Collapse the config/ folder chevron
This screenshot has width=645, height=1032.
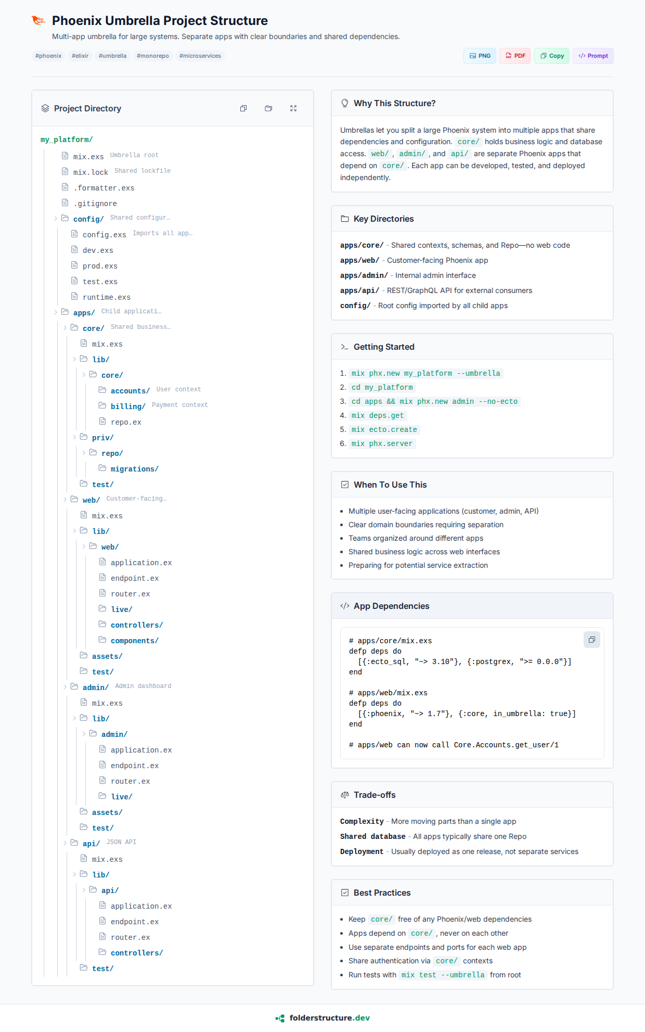56,219
